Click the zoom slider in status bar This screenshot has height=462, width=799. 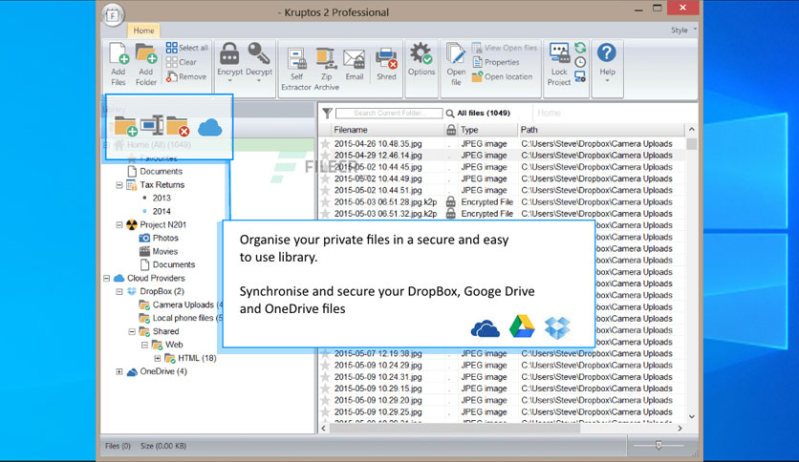pos(659,446)
